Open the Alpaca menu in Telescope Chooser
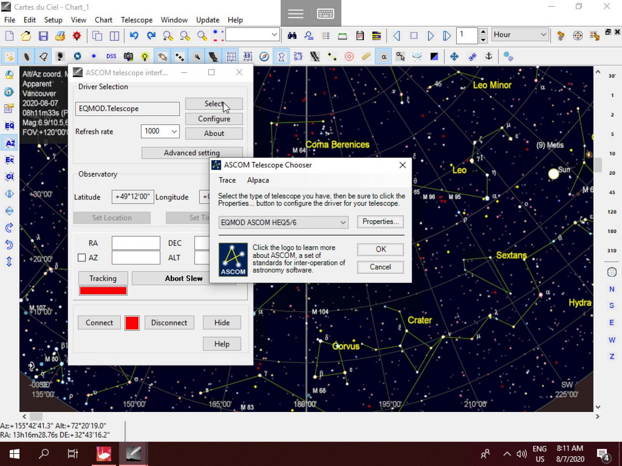 point(258,180)
